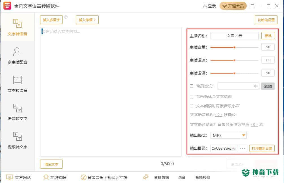Click the 继续播放 seconds stepper value
Image resolution: width=284 pixels, height=183 pixels.
tap(254, 125)
